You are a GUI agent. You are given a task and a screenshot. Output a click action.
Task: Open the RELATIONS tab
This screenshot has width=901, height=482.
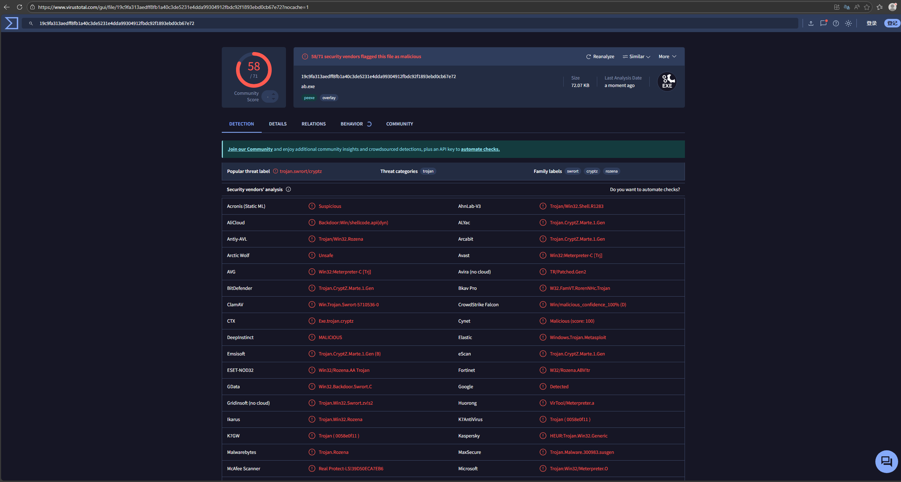coord(313,124)
